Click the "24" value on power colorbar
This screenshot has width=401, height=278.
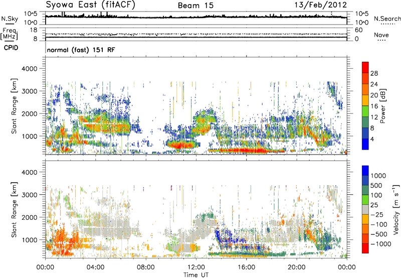[x=374, y=84]
